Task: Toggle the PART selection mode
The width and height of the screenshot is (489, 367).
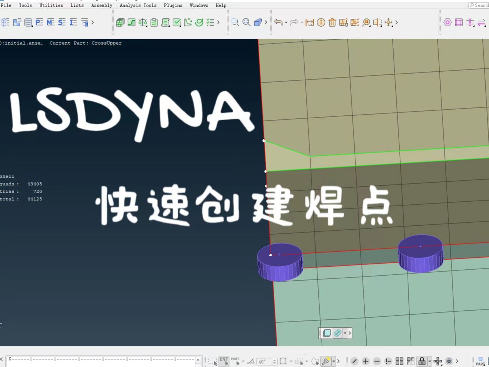Action: [x=235, y=361]
